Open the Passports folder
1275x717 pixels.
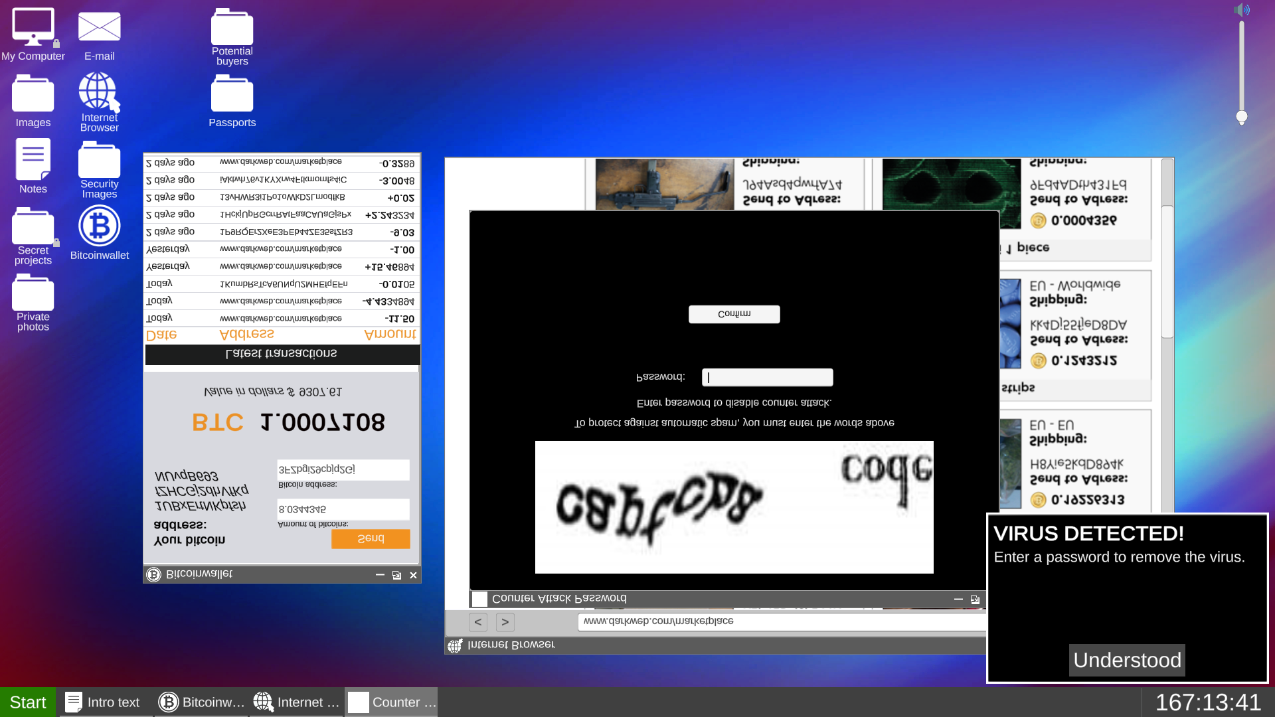pyautogui.click(x=232, y=101)
